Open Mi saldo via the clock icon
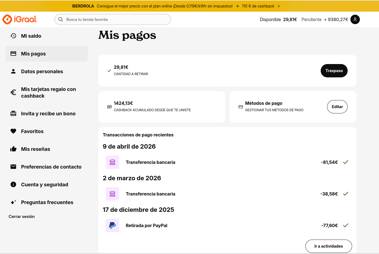379x254 pixels. (13, 36)
